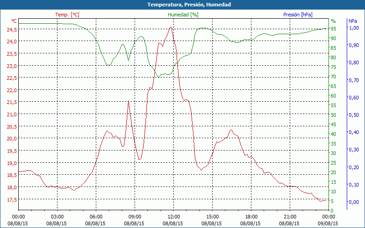The image size is (365, 228).
Task: Click the green '20' humidity axis value
Action: click(x=334, y=172)
